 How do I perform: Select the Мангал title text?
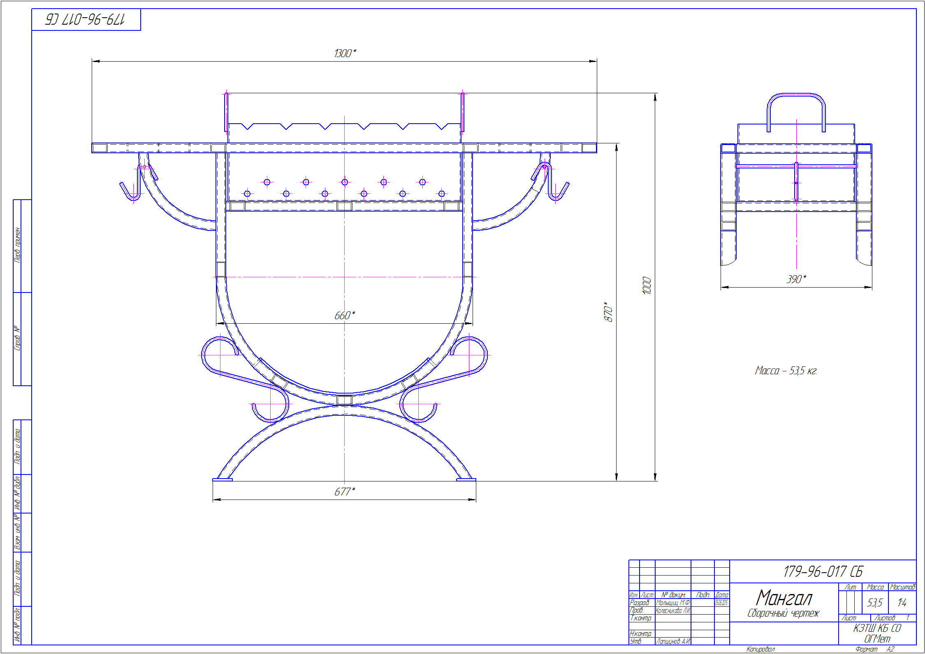point(784,598)
